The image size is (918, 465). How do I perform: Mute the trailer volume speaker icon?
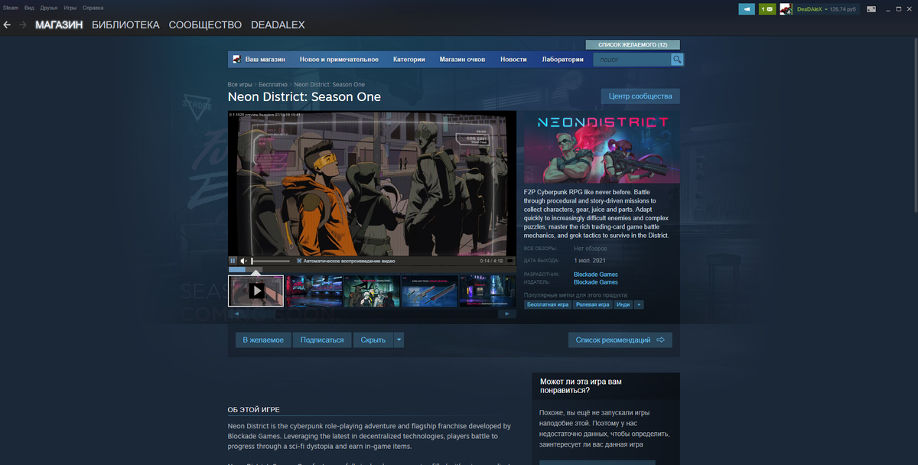pos(244,261)
